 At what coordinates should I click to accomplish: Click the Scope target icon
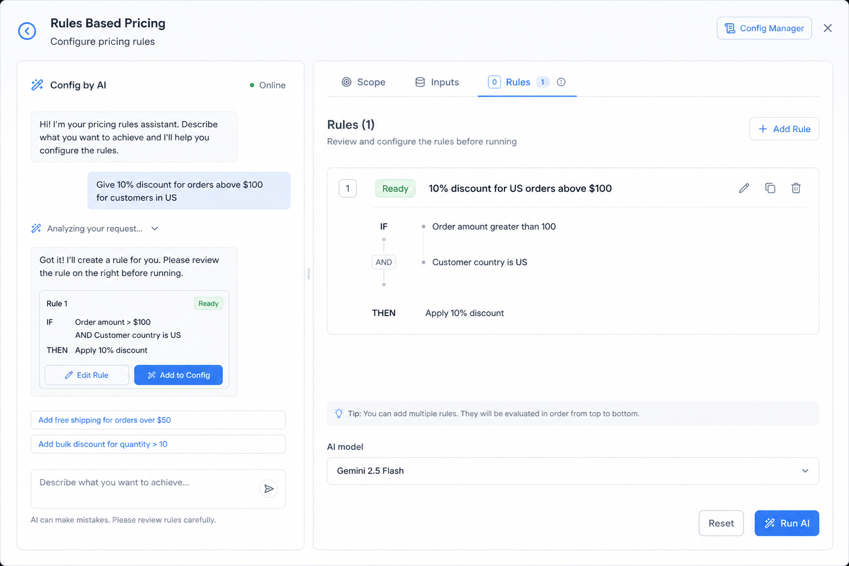346,82
